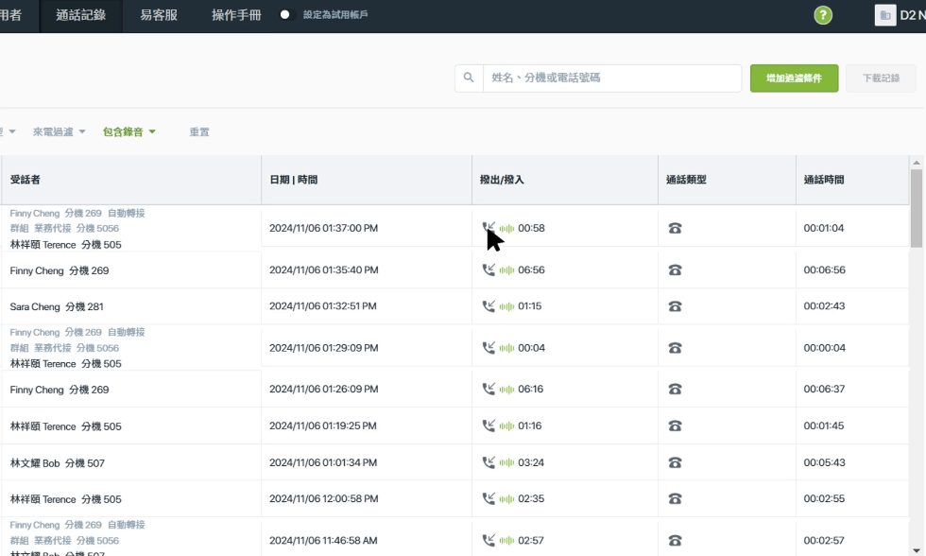Viewport: 926px width, 556px height.
Task: Play recording waveform for 01:35:40 PM call
Action: [506, 270]
